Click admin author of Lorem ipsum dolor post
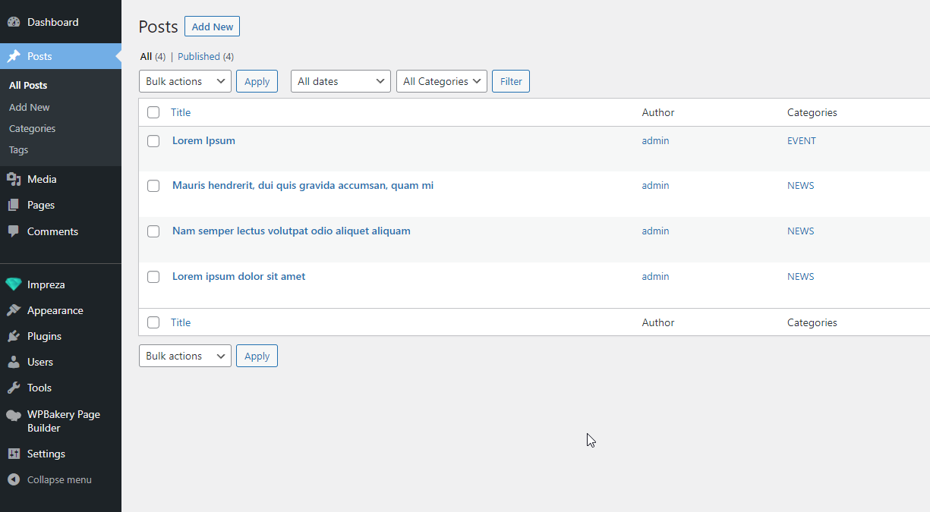This screenshot has height=512, width=930. click(x=655, y=277)
